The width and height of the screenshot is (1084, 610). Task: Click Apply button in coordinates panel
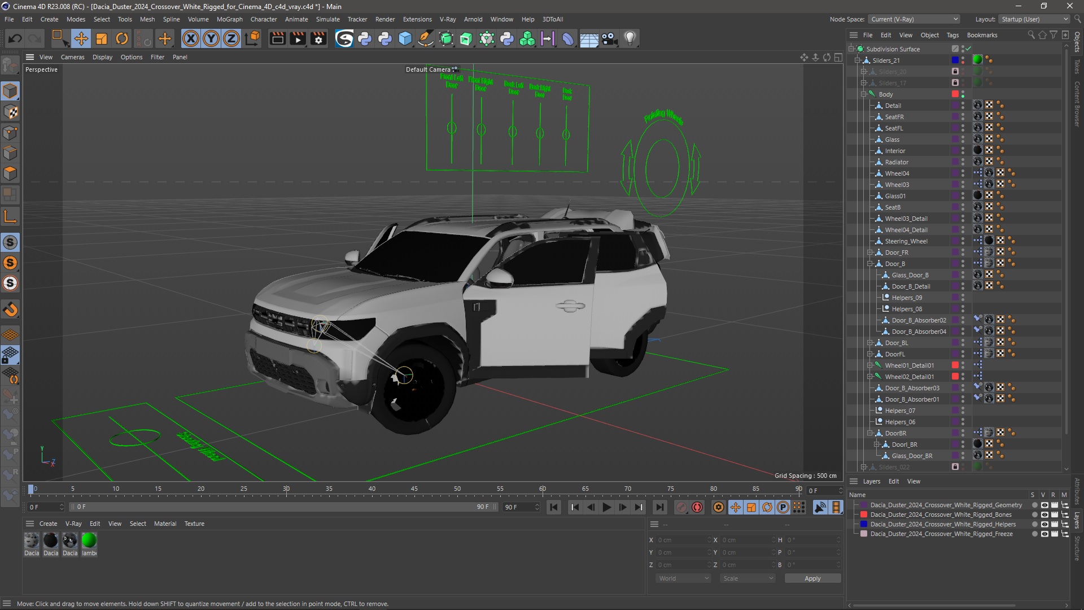coord(812,578)
